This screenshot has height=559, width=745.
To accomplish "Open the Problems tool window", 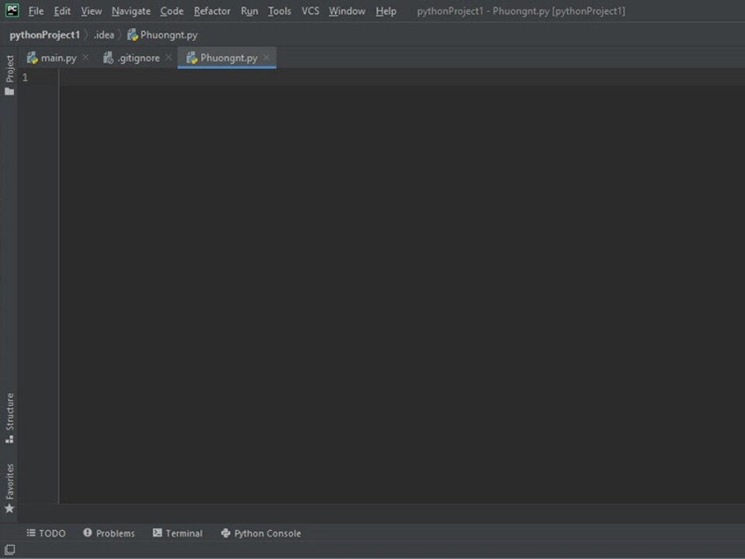I will point(109,533).
